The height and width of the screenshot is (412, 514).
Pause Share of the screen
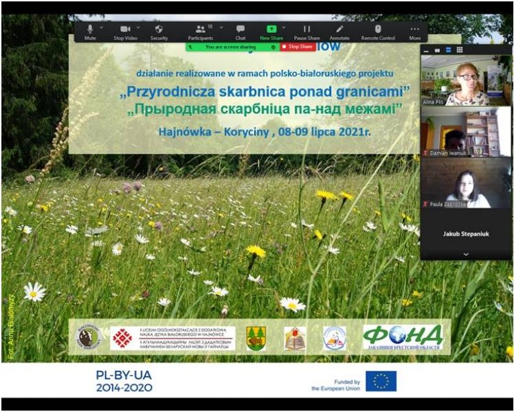tap(306, 32)
